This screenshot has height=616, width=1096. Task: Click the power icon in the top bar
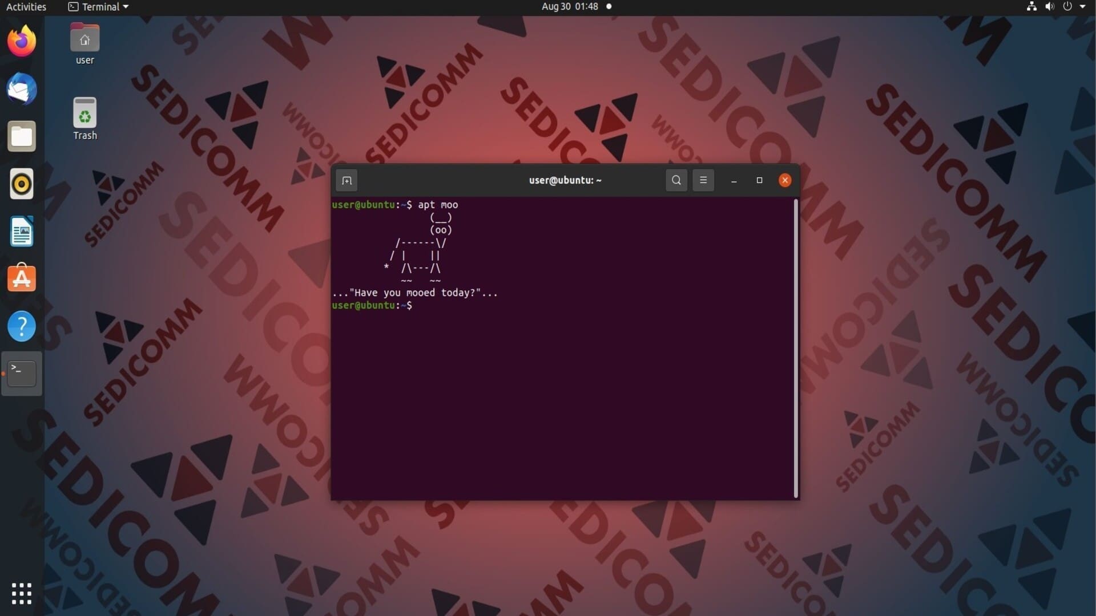[x=1067, y=7]
